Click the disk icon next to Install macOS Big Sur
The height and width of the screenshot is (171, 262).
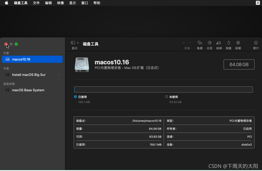point(7,75)
